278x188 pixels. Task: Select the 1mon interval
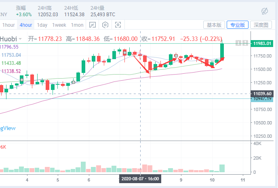77,25
